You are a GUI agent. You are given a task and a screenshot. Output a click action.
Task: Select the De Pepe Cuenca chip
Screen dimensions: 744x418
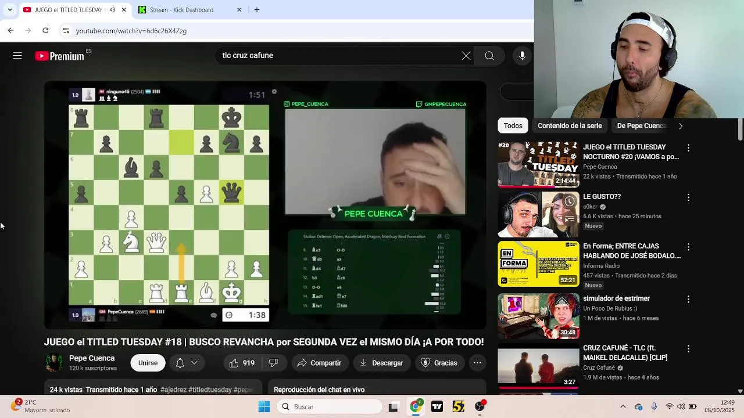(x=641, y=125)
